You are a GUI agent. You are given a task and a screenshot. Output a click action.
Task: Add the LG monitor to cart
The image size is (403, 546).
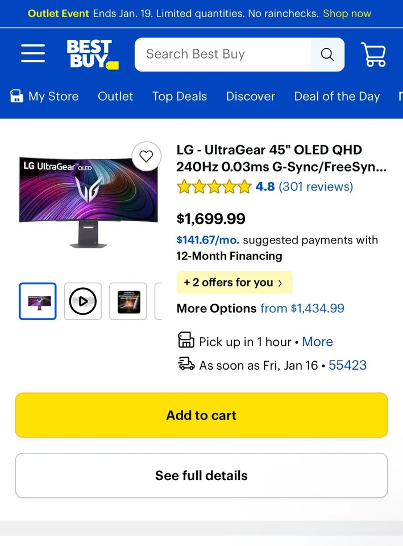click(x=201, y=415)
